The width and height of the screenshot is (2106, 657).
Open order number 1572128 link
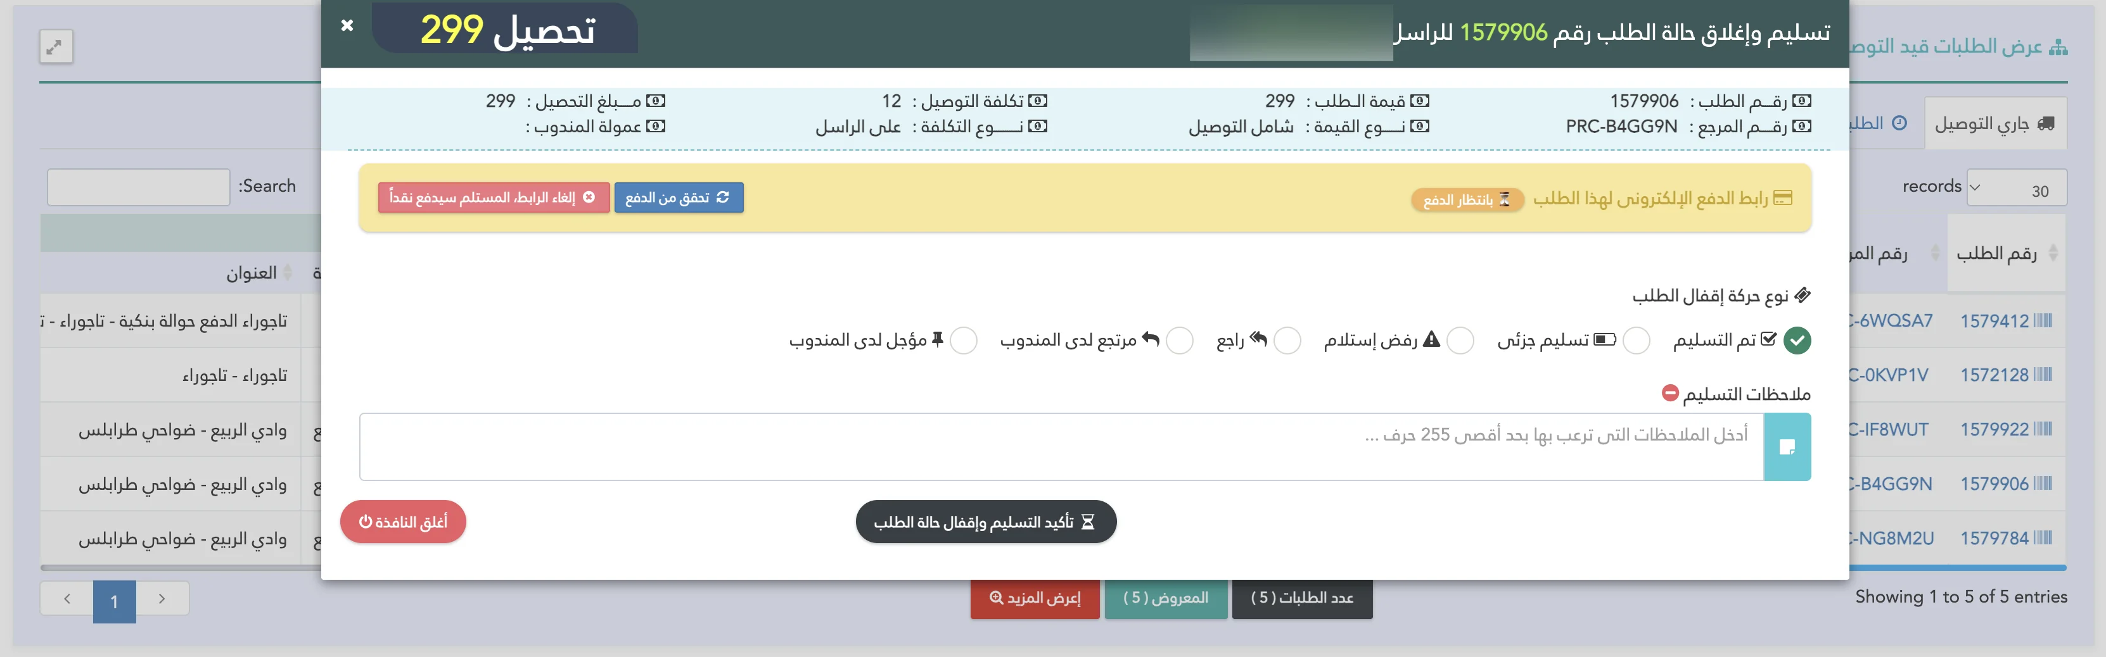click(1994, 375)
